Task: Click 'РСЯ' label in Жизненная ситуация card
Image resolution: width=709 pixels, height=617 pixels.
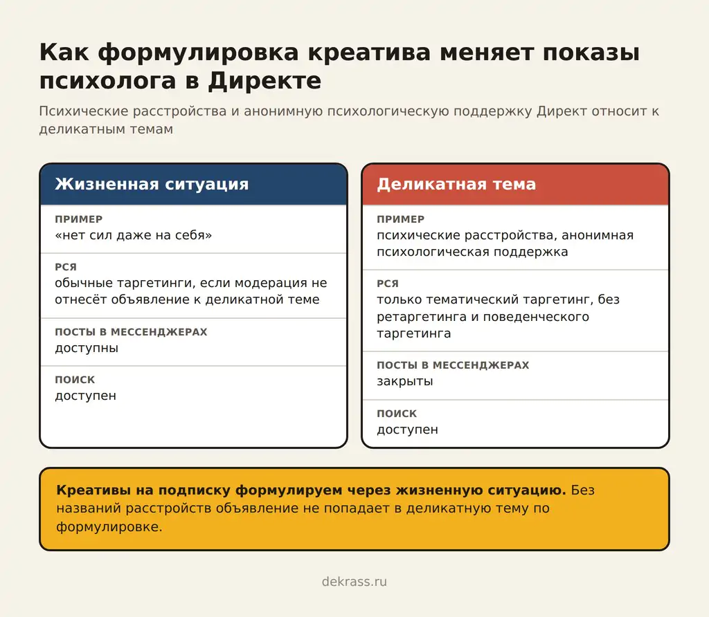Action: click(x=66, y=267)
